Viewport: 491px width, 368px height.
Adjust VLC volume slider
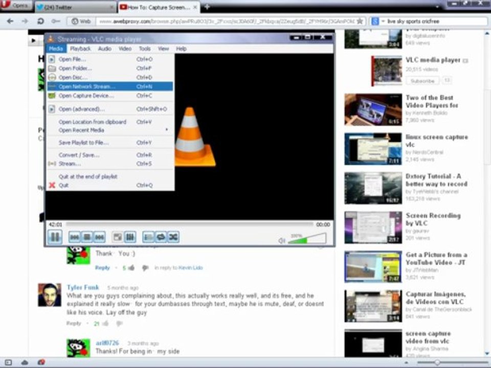307,239
